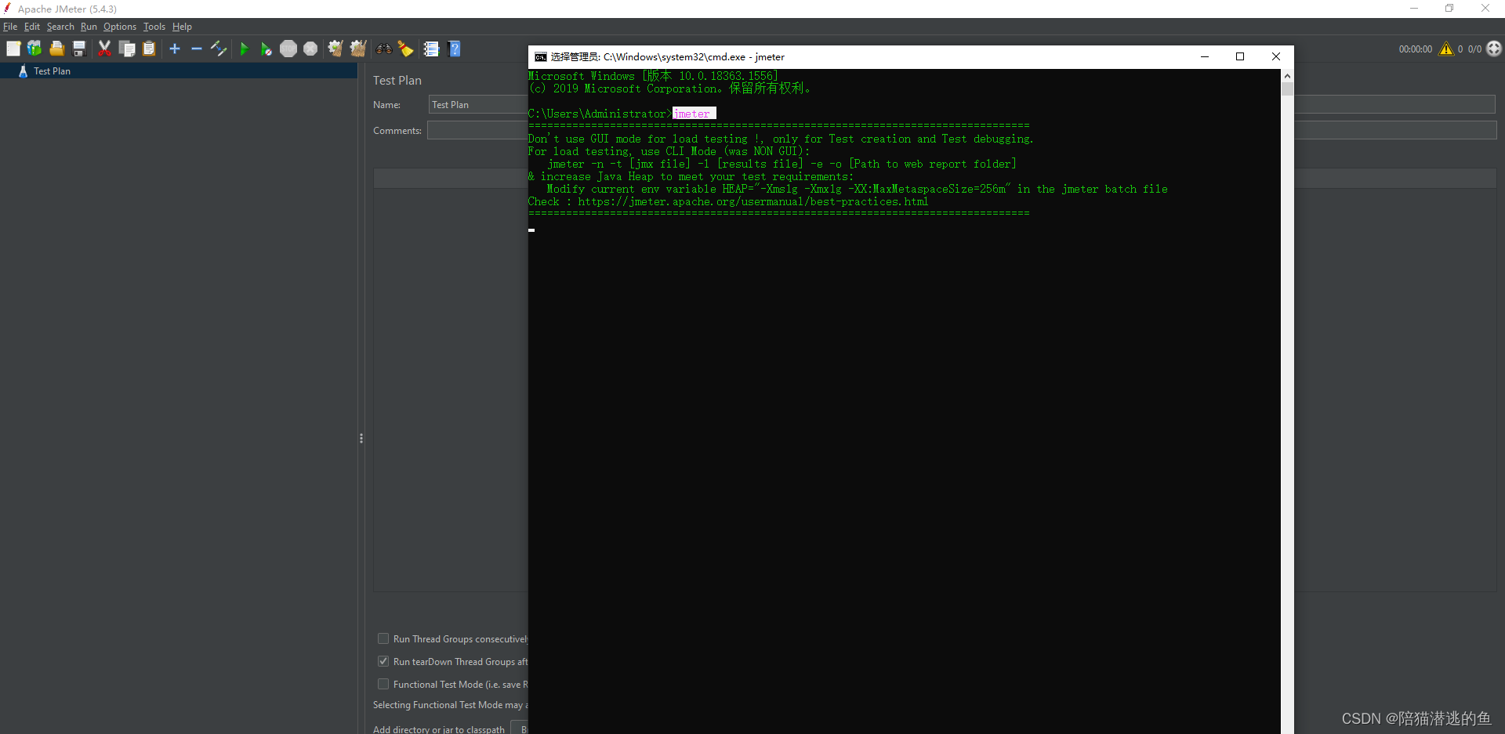Image resolution: width=1505 pixels, height=734 pixels.
Task: Click the elapsed time 00:00:00 indicator
Action: 1416,49
